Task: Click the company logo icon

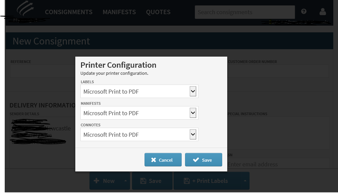Action: click(25, 9)
